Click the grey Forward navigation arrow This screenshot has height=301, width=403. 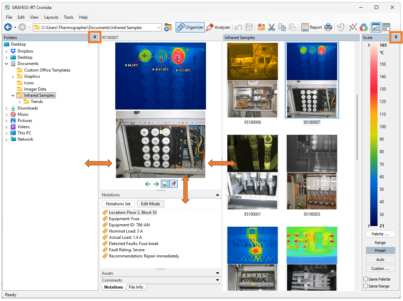[22, 27]
